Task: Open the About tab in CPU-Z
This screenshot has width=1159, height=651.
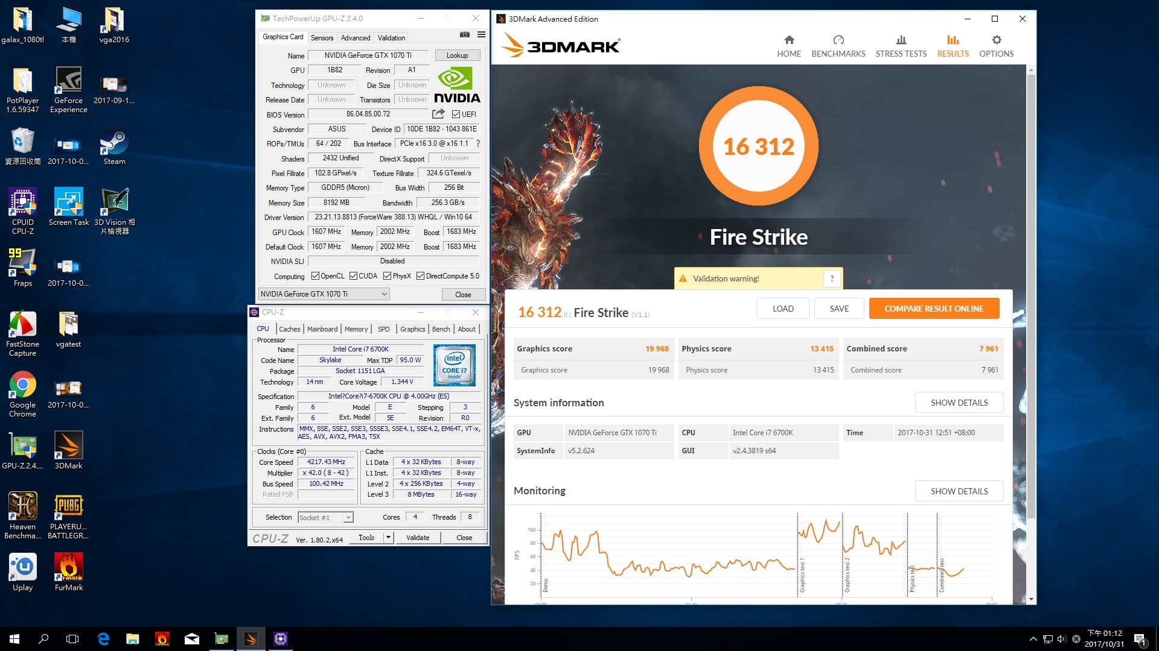Action: click(467, 329)
